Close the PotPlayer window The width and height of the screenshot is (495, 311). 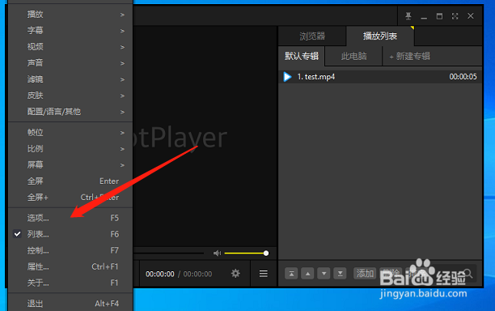tap(471, 16)
